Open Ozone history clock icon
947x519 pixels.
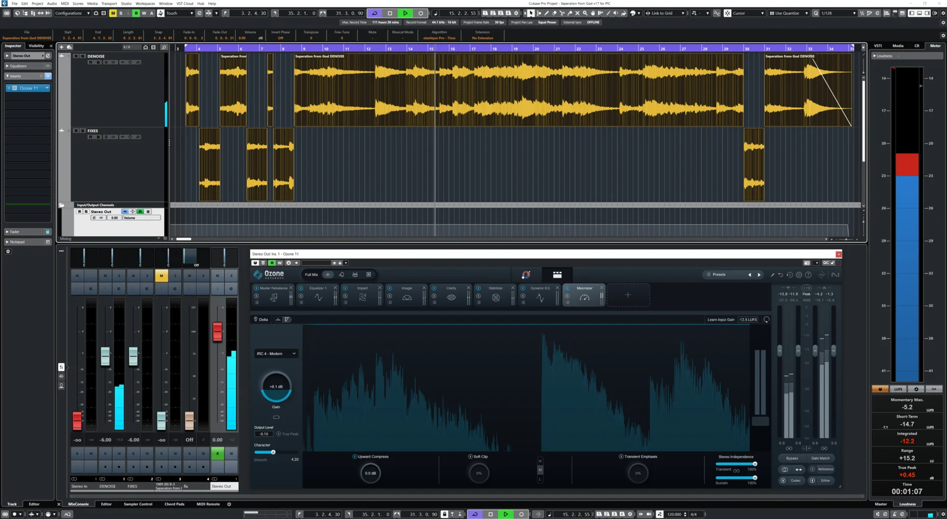click(x=790, y=274)
